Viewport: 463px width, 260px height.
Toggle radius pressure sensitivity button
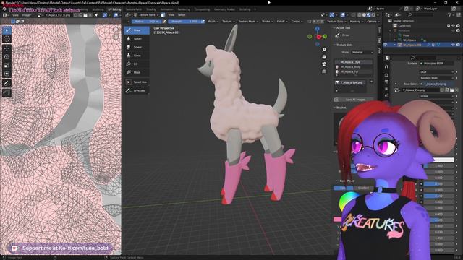coord(163,22)
